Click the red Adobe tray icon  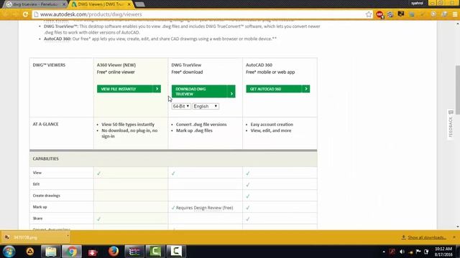[x=392, y=252]
